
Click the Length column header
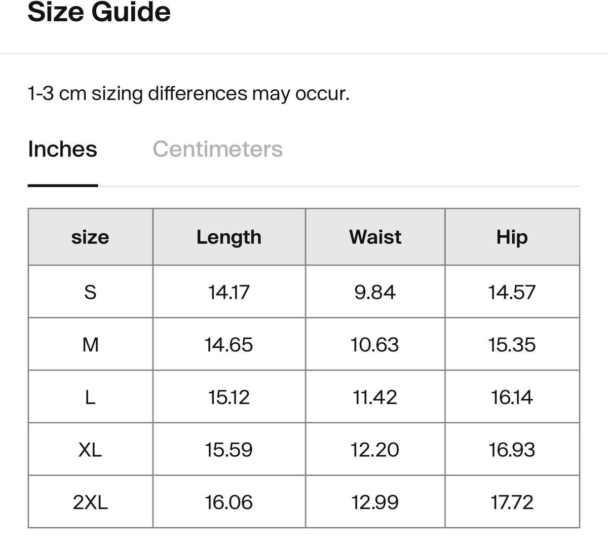[229, 237]
